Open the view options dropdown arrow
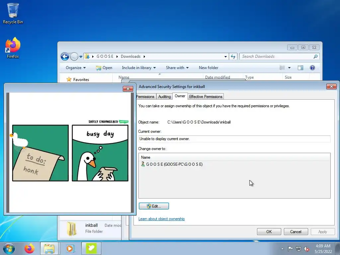This screenshot has height=255, width=340. click(x=289, y=68)
